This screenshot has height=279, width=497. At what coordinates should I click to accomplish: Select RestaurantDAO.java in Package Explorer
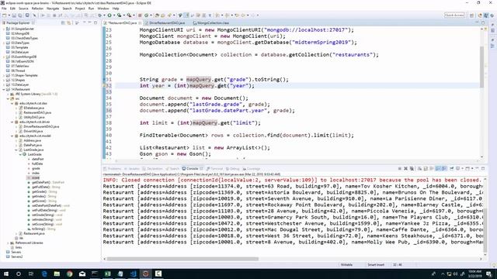click(x=35, y=112)
